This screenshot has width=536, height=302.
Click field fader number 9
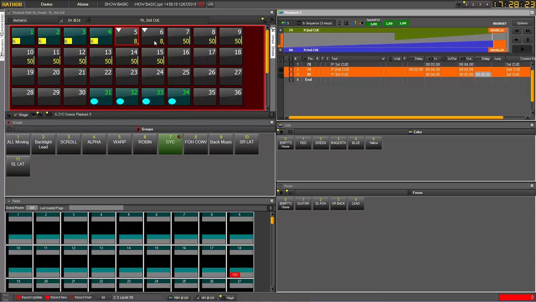coord(240,228)
